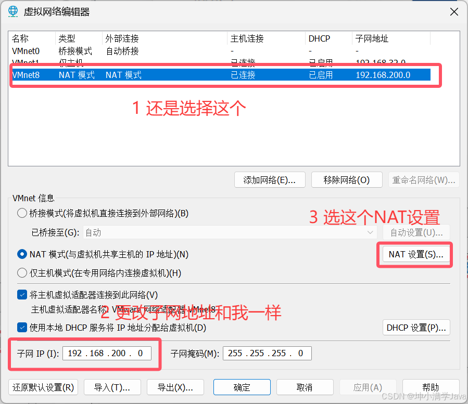Close the 虚拟网络编辑器 dialog
This screenshot has height=404, width=468.
point(454,12)
